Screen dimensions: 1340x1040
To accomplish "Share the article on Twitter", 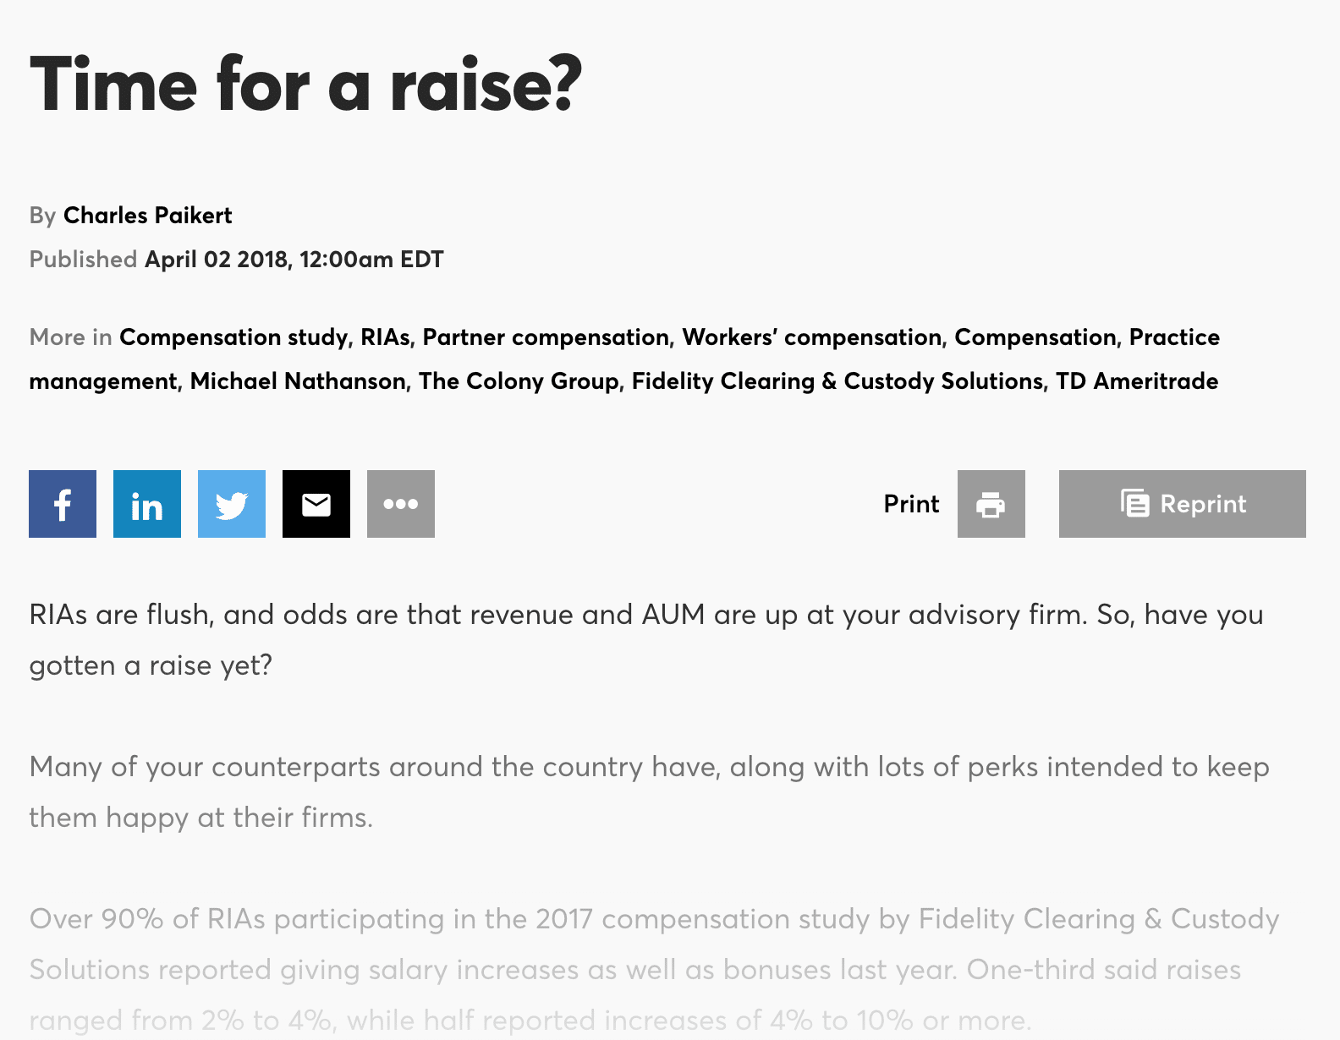I will [231, 504].
